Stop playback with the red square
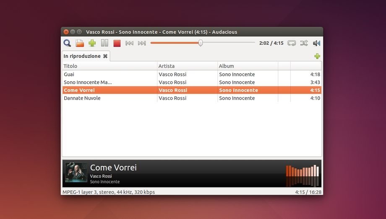This screenshot has height=219, width=386. click(117, 43)
